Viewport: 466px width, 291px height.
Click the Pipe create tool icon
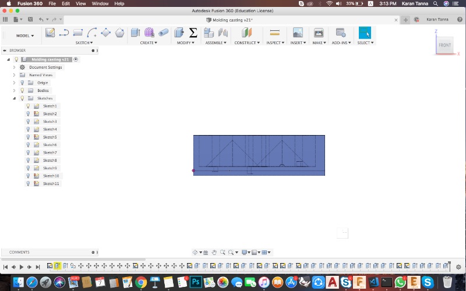pyautogui.click(x=164, y=33)
